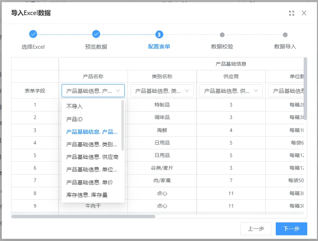Open the 供应商 field mapping dropdown
The height and width of the screenshot is (241, 318).
231,91
